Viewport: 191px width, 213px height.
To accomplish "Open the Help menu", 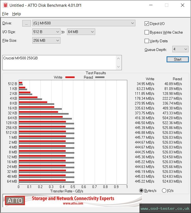I will click(17, 14).
